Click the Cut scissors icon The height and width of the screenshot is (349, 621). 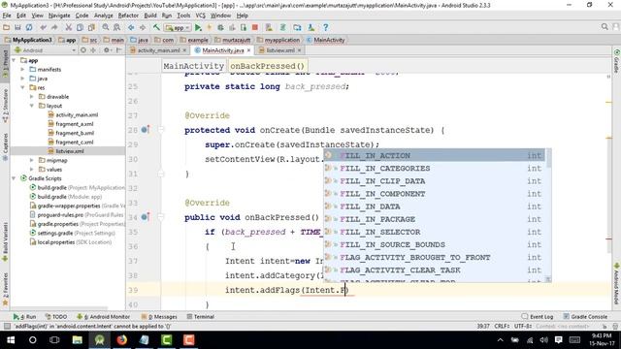(69, 28)
